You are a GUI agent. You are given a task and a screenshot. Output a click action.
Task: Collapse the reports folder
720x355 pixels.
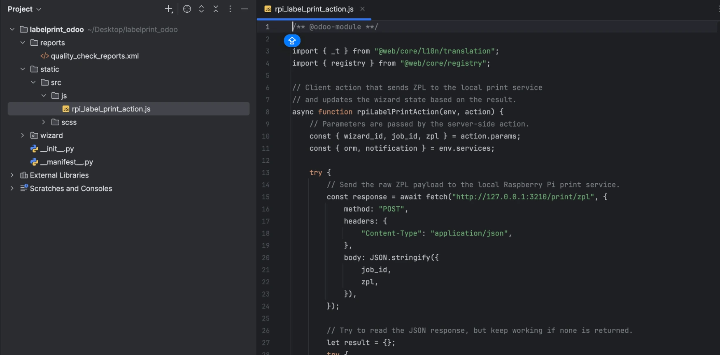click(x=23, y=43)
